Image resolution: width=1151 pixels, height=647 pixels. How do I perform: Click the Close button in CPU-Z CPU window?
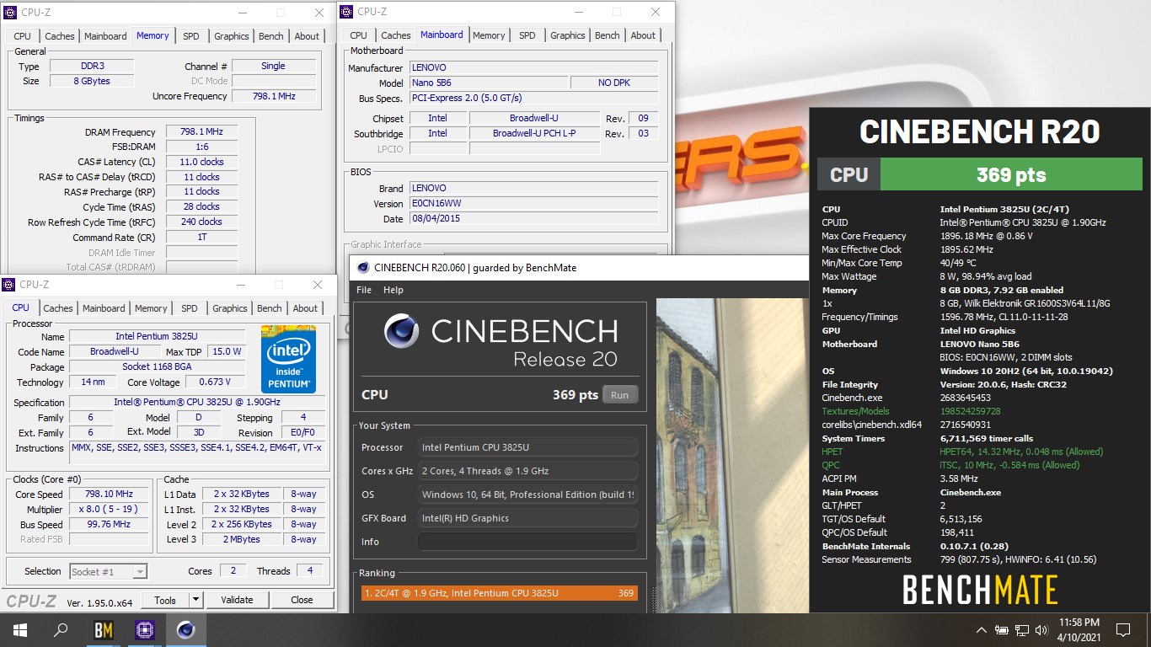coord(302,600)
